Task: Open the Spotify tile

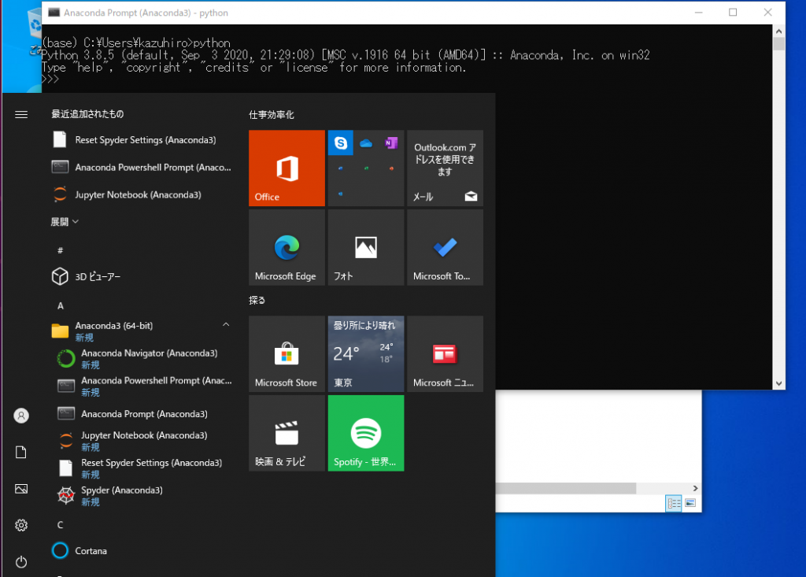Action: click(x=365, y=433)
